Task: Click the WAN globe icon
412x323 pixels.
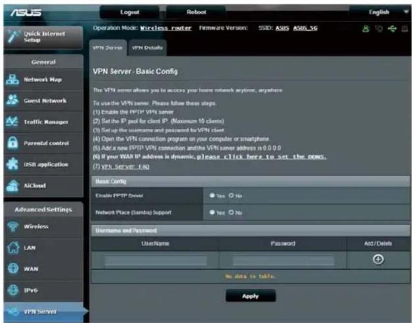Action: pos(13,269)
